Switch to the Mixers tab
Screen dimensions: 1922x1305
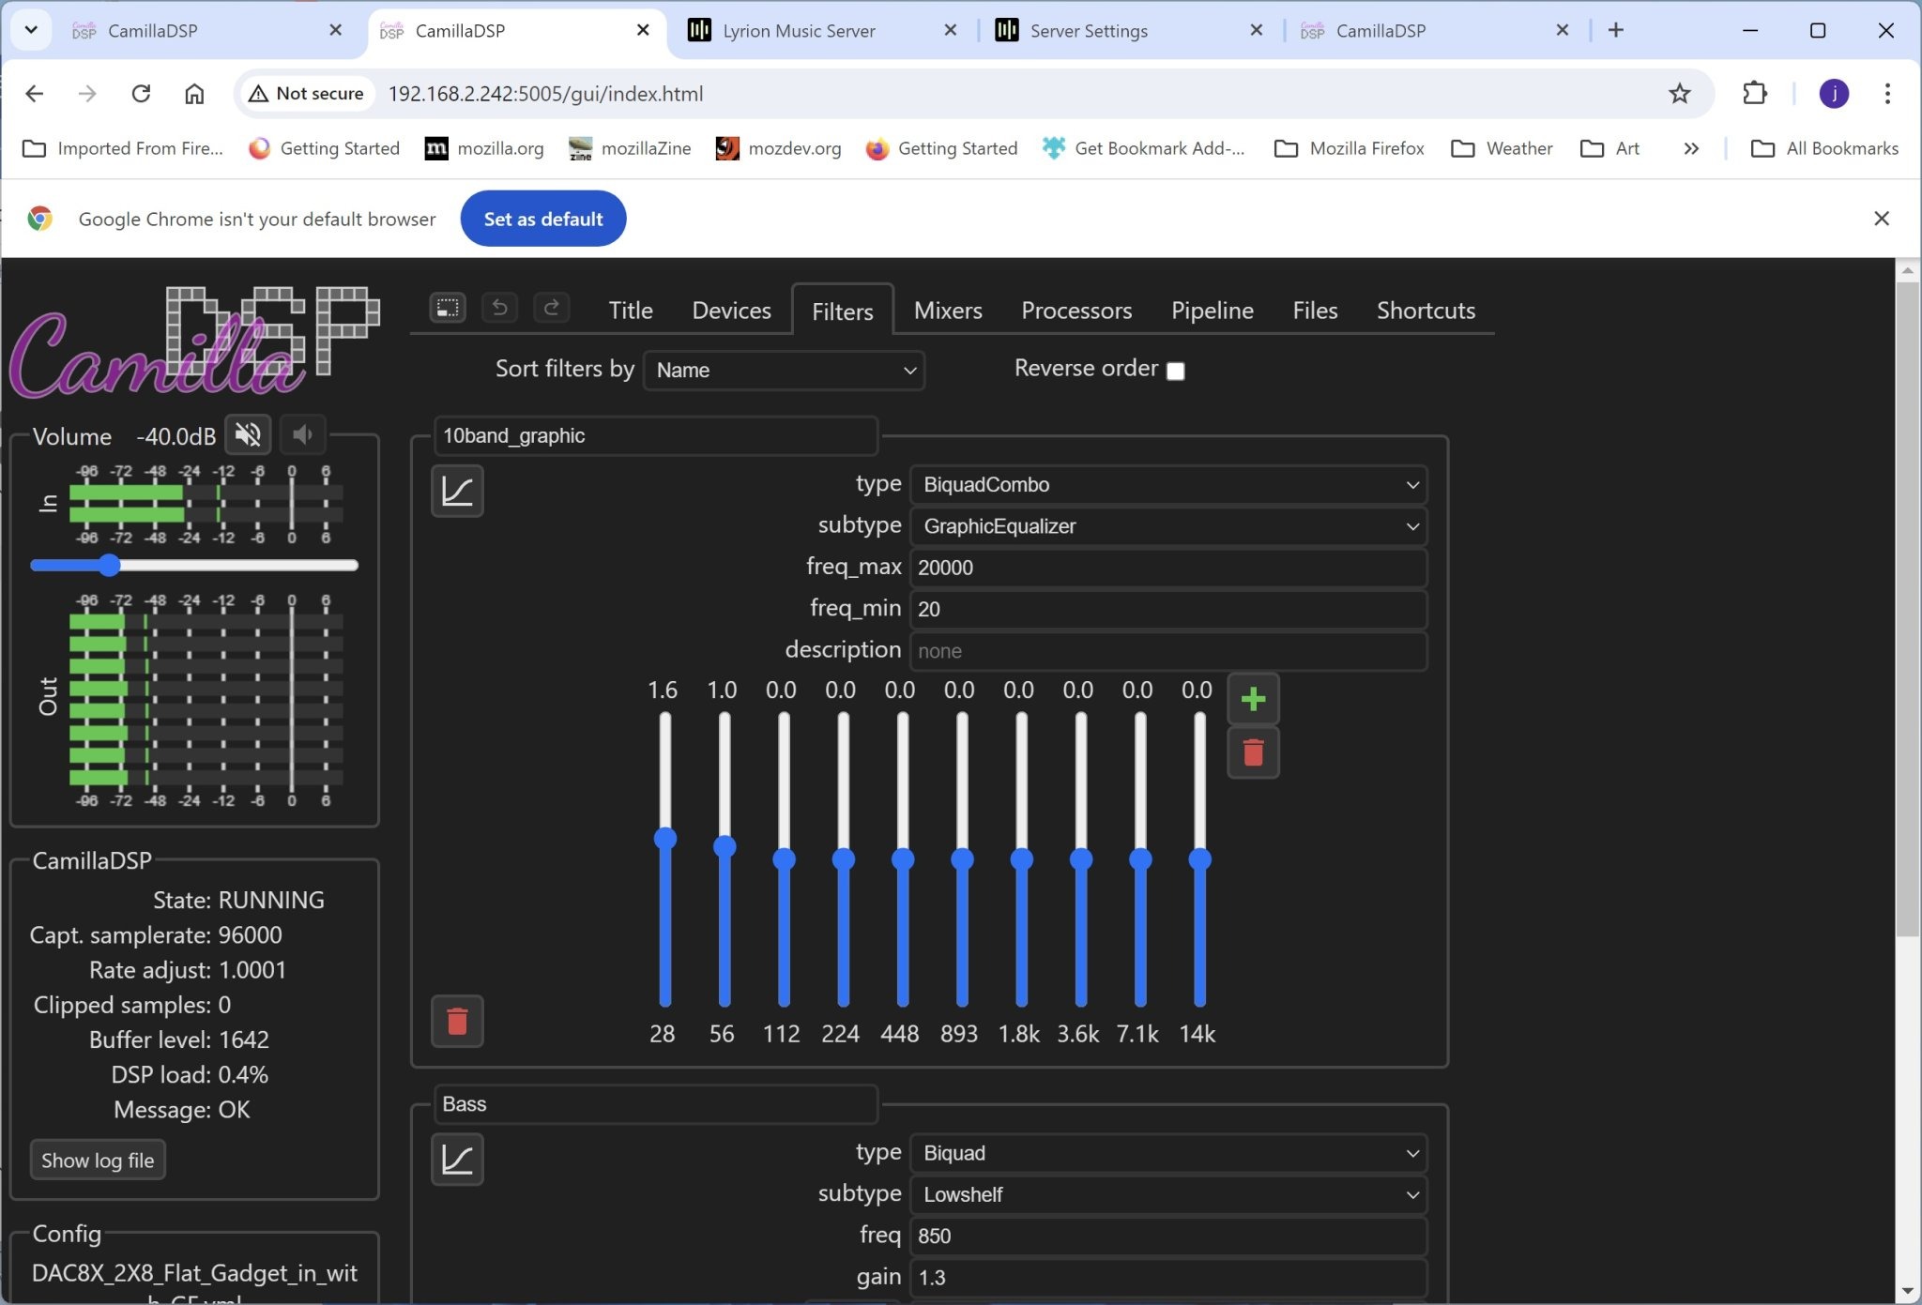948,311
